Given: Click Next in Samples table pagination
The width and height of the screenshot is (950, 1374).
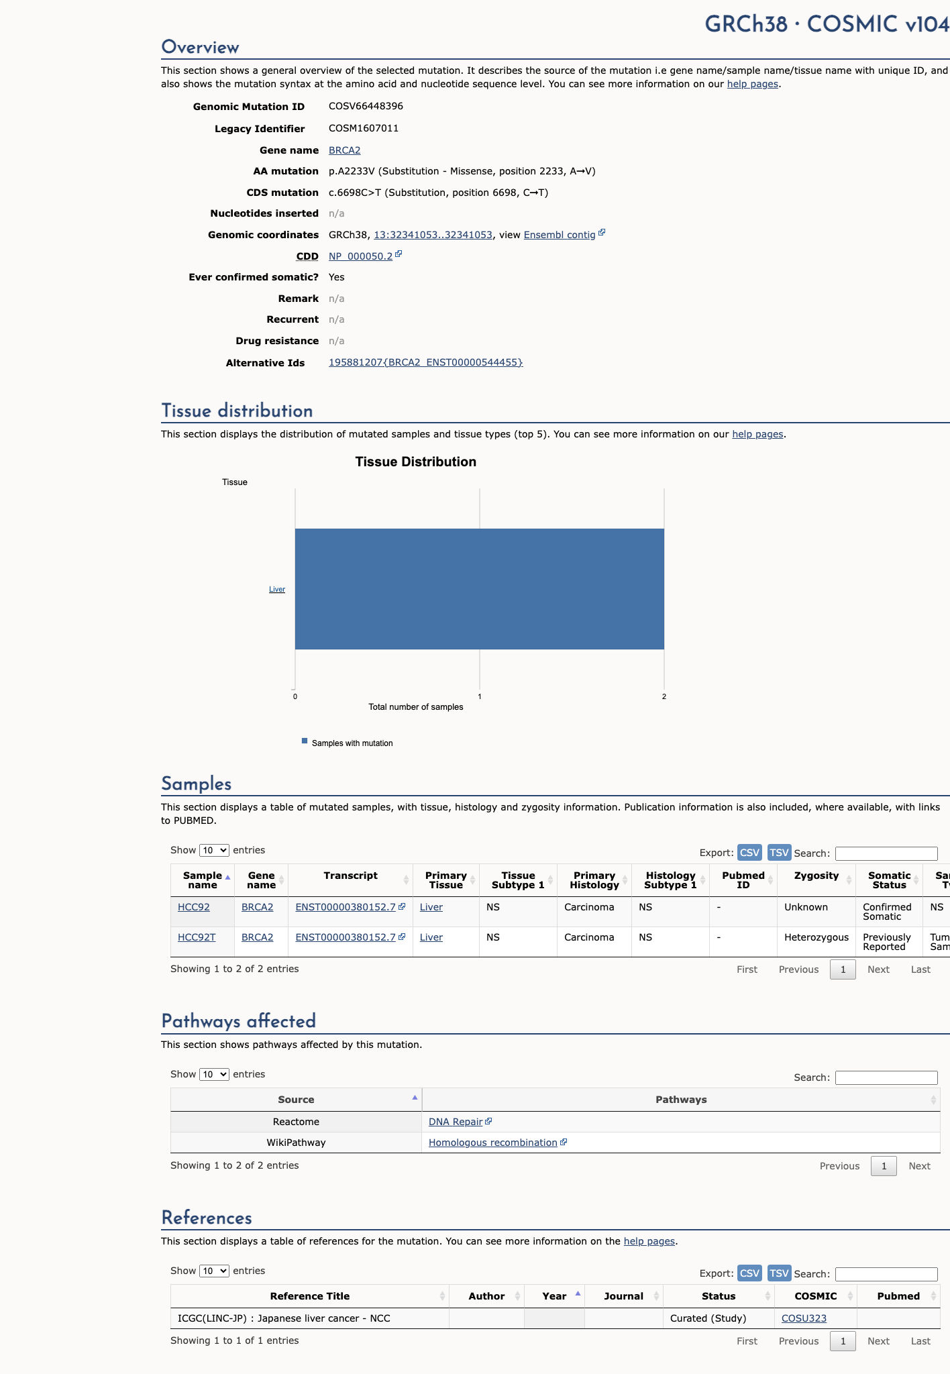Looking at the screenshot, I should [x=878, y=969].
